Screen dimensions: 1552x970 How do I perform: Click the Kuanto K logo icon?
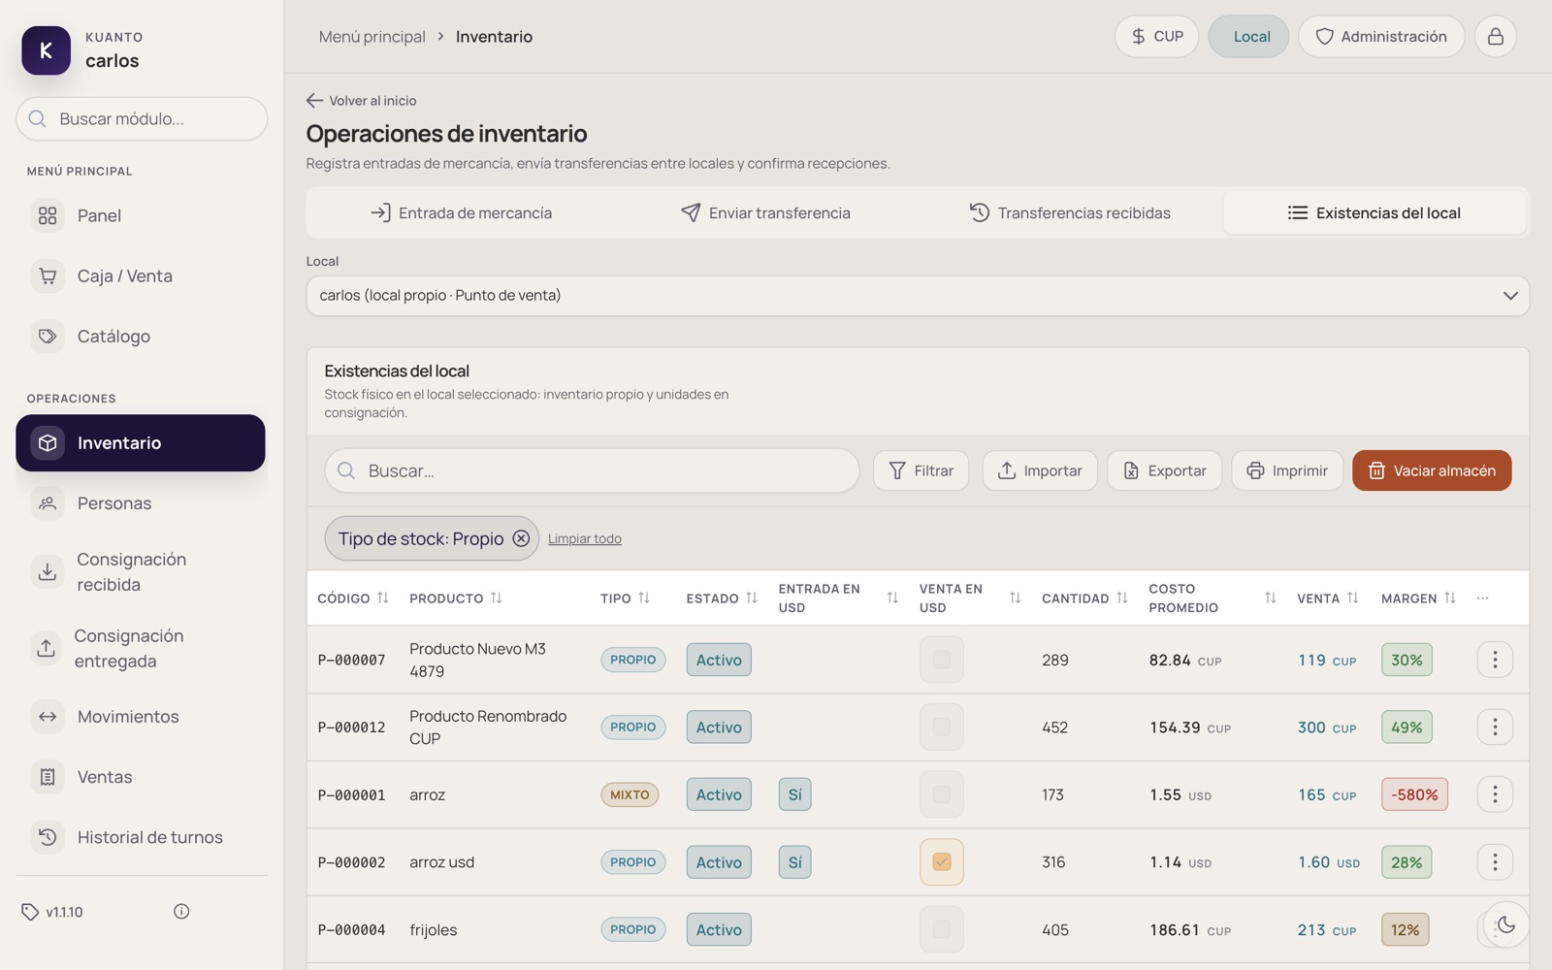46,50
